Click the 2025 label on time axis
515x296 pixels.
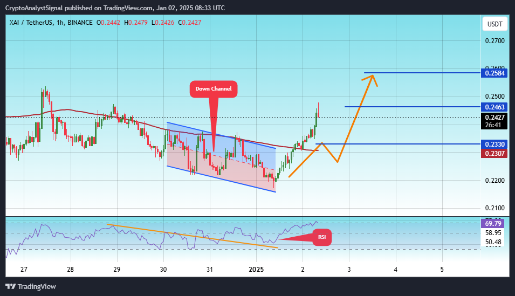point(256,270)
